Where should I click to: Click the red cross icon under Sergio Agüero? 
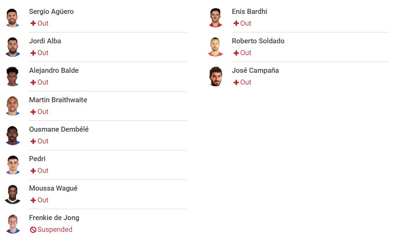click(x=33, y=23)
